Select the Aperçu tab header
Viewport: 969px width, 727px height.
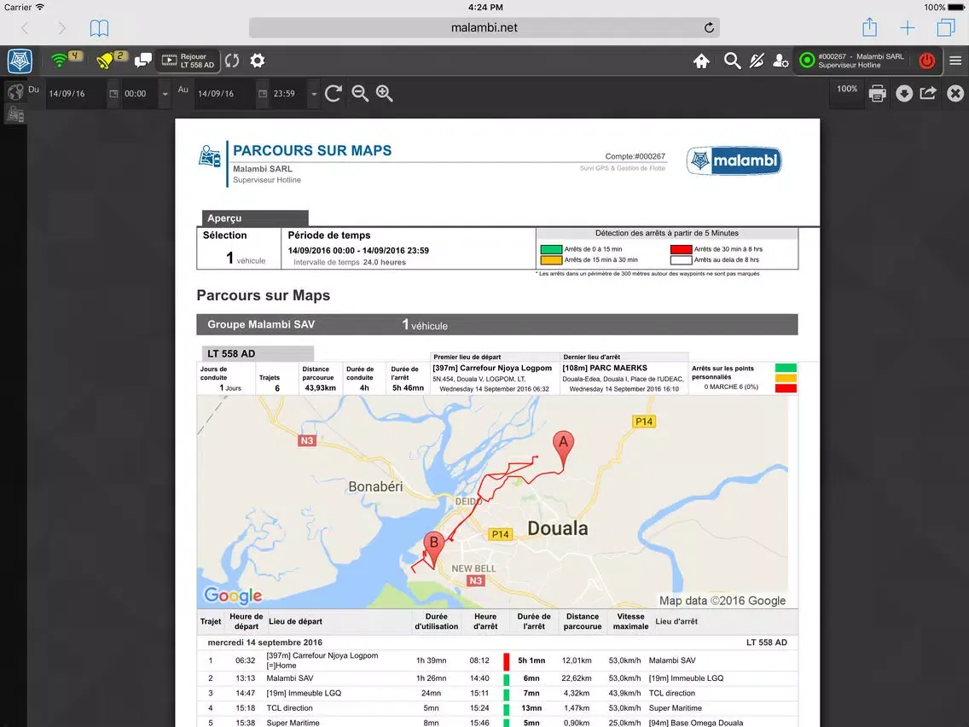pos(254,218)
